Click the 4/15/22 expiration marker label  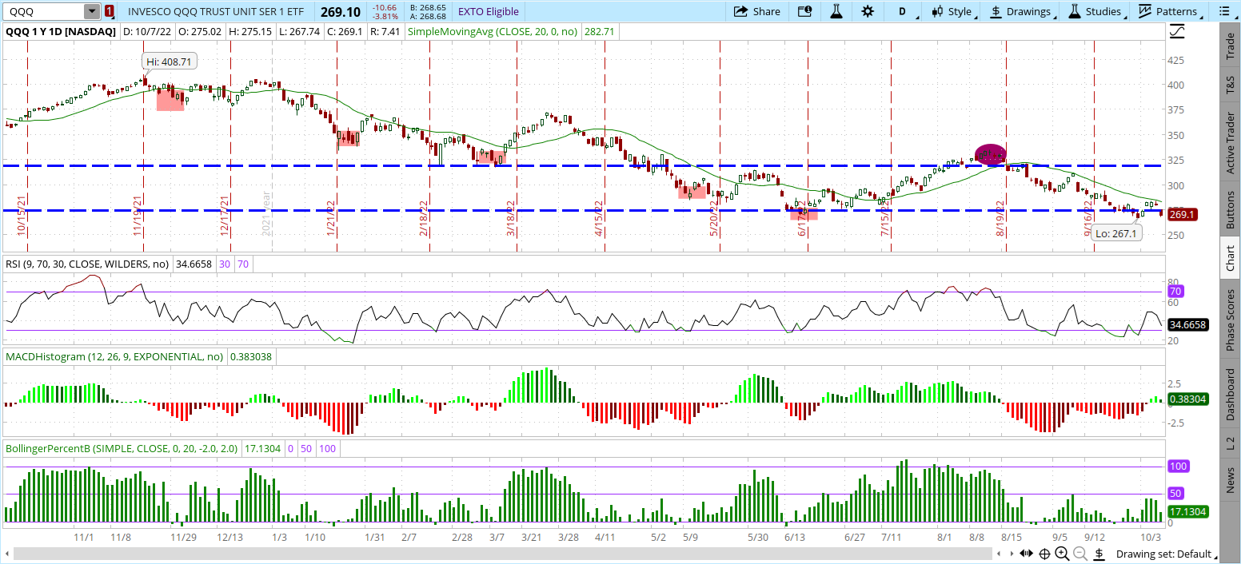(x=598, y=220)
